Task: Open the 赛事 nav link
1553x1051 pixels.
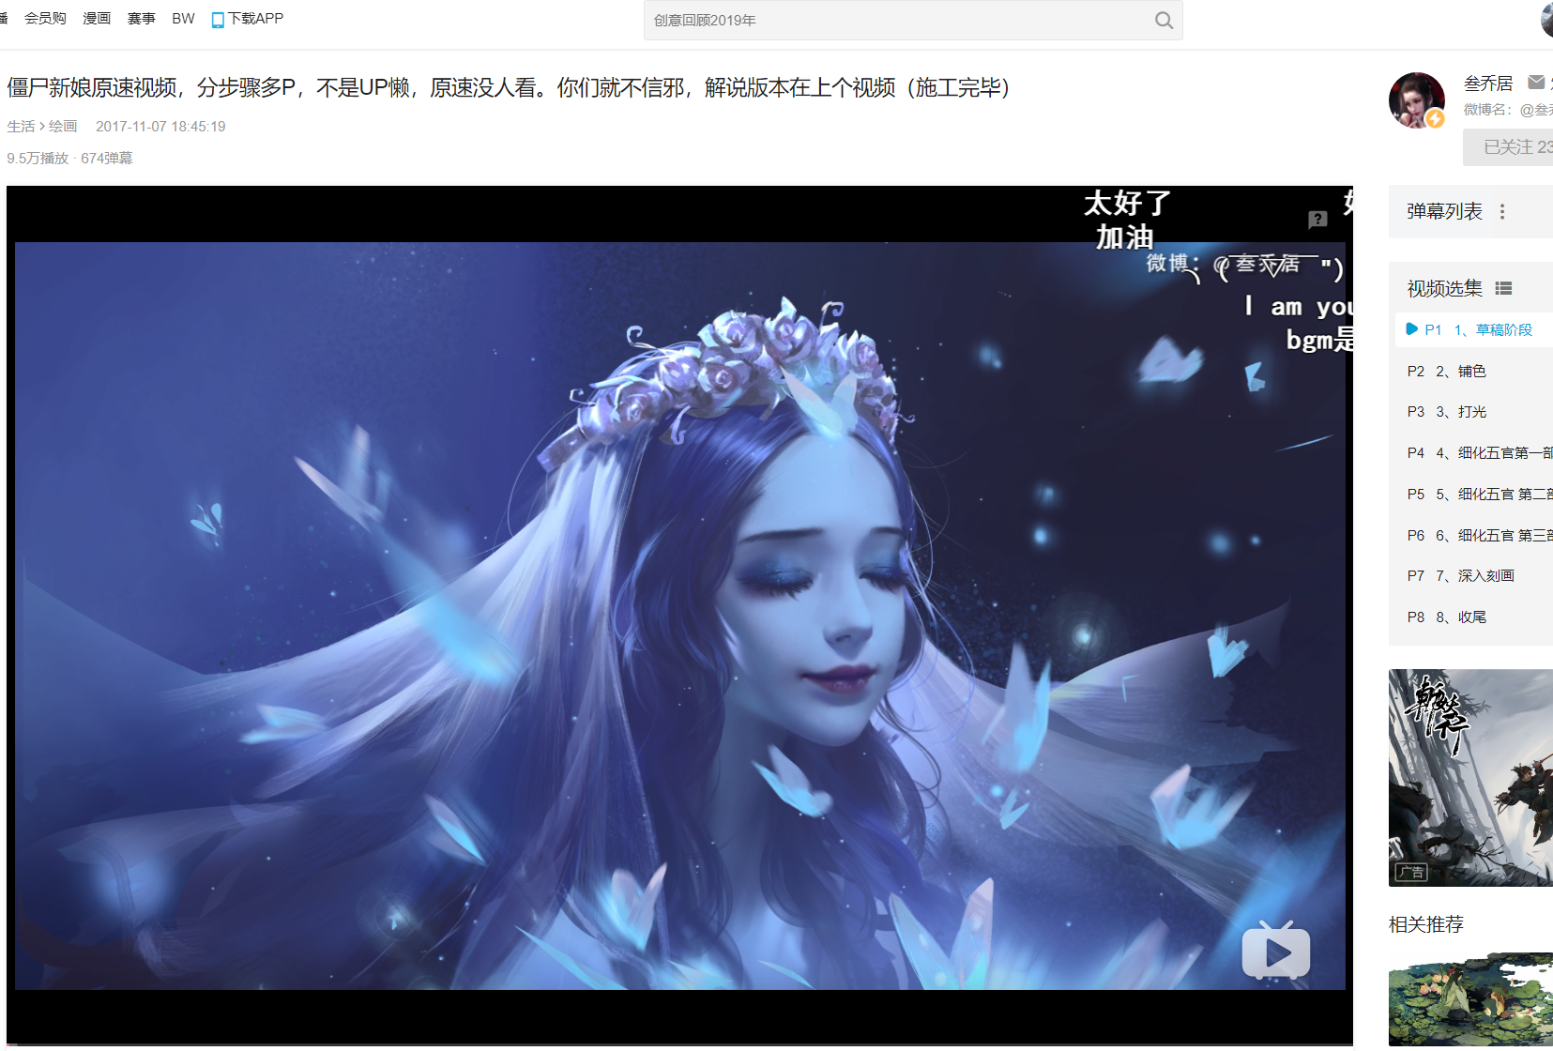Action: [x=142, y=18]
